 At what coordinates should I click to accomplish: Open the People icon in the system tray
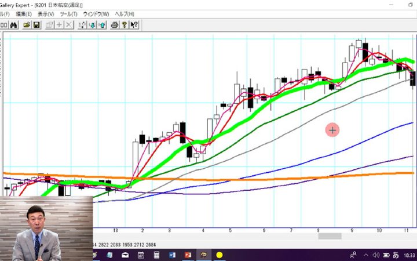(353, 255)
